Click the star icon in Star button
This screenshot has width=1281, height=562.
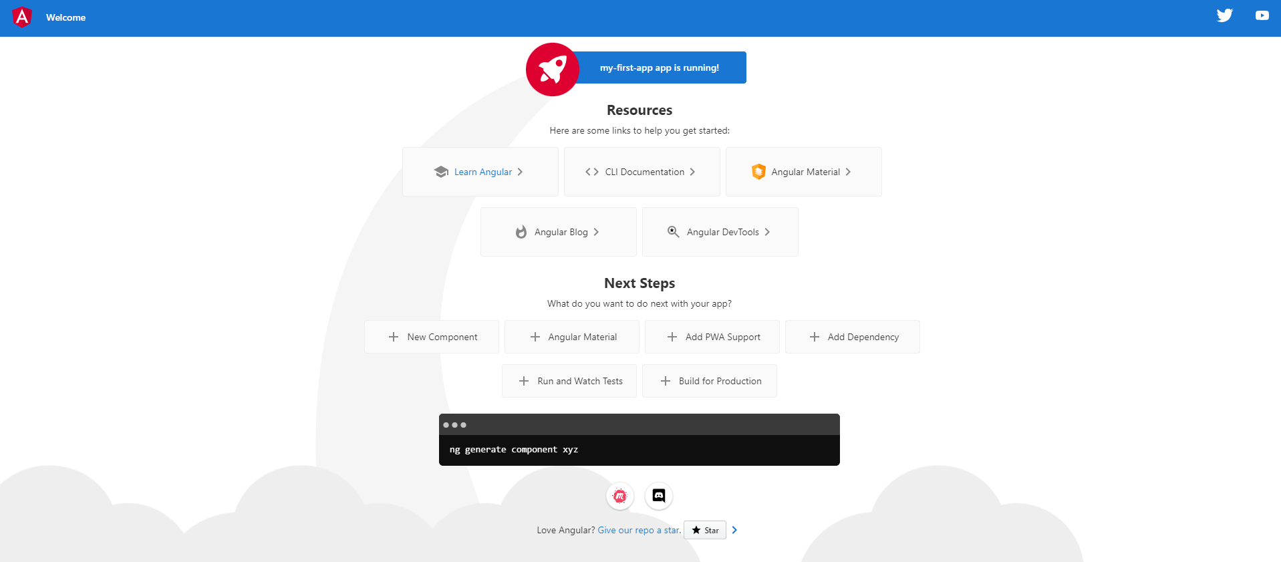tap(696, 530)
